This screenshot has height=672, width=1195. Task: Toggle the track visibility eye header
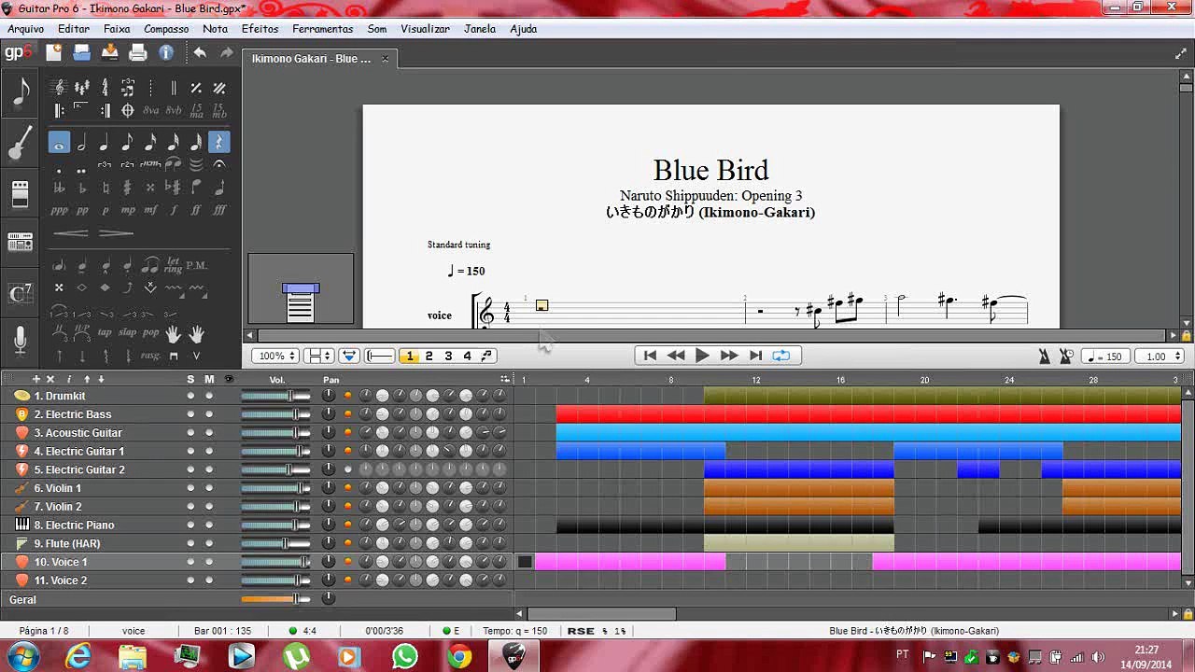(229, 379)
